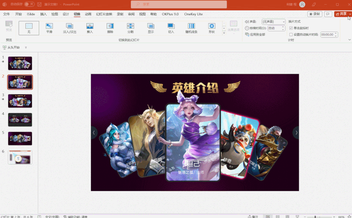Apply the 平滑 (Morph) transition
Image resolution: width=352 pixels, height=218 pixels.
49,28
